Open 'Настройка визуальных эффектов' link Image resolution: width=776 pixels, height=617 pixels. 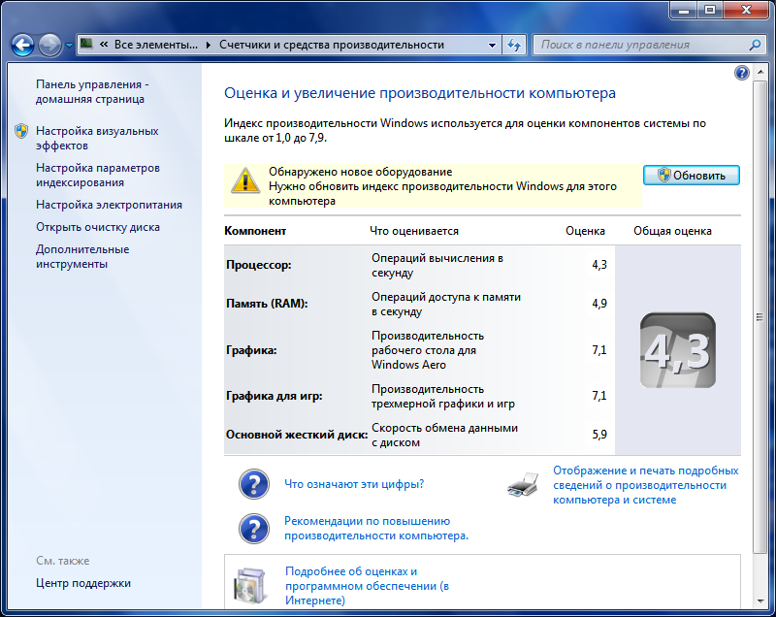pyautogui.click(x=97, y=138)
